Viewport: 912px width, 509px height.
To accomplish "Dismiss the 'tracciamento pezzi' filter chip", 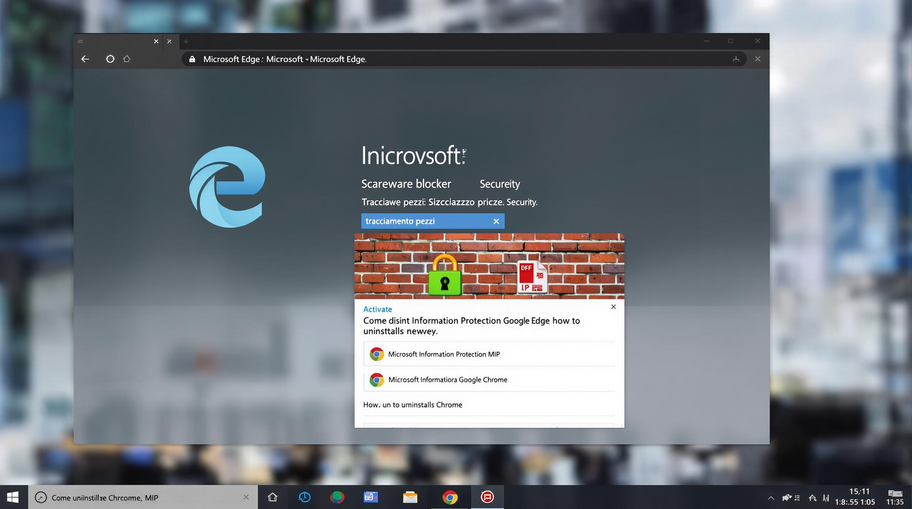I will point(496,221).
